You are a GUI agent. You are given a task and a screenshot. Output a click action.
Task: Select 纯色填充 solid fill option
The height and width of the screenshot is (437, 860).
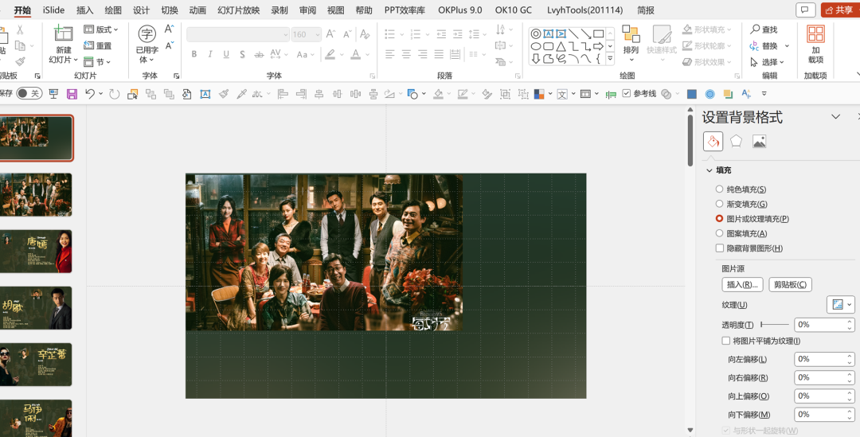[719, 189]
